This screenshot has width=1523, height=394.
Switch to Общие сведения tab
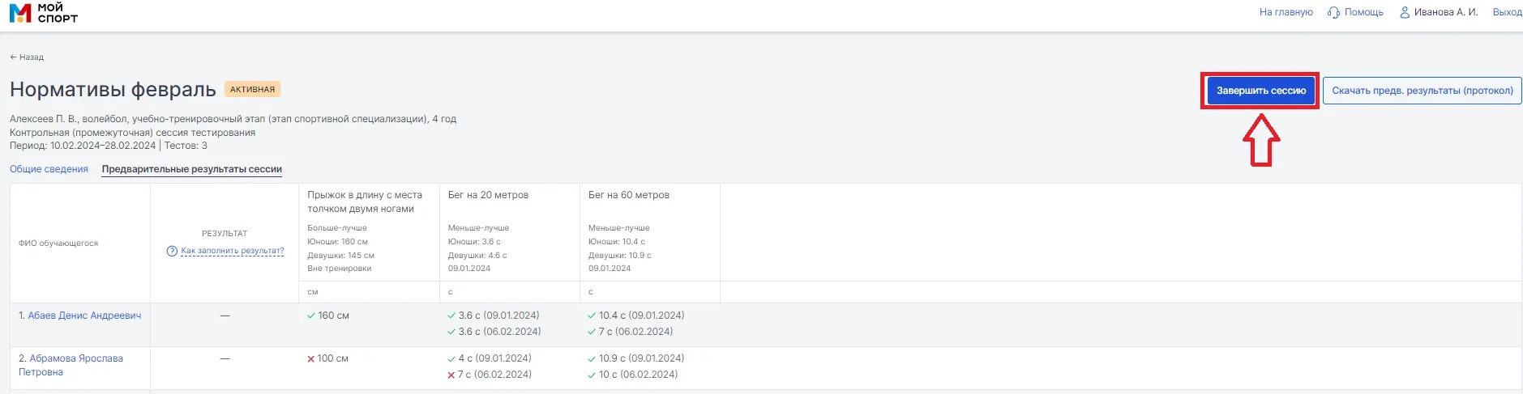tap(49, 169)
